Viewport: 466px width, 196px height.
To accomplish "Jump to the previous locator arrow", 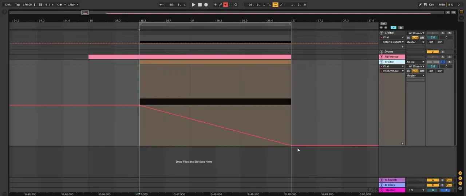I will [x=381, y=28].
